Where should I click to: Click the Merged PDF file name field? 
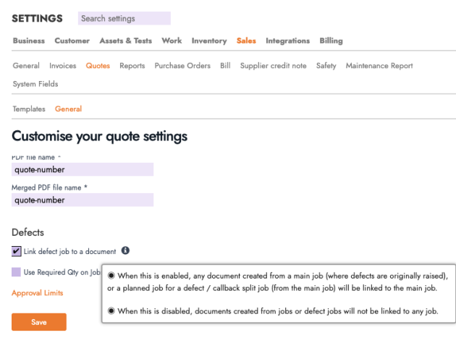83,200
